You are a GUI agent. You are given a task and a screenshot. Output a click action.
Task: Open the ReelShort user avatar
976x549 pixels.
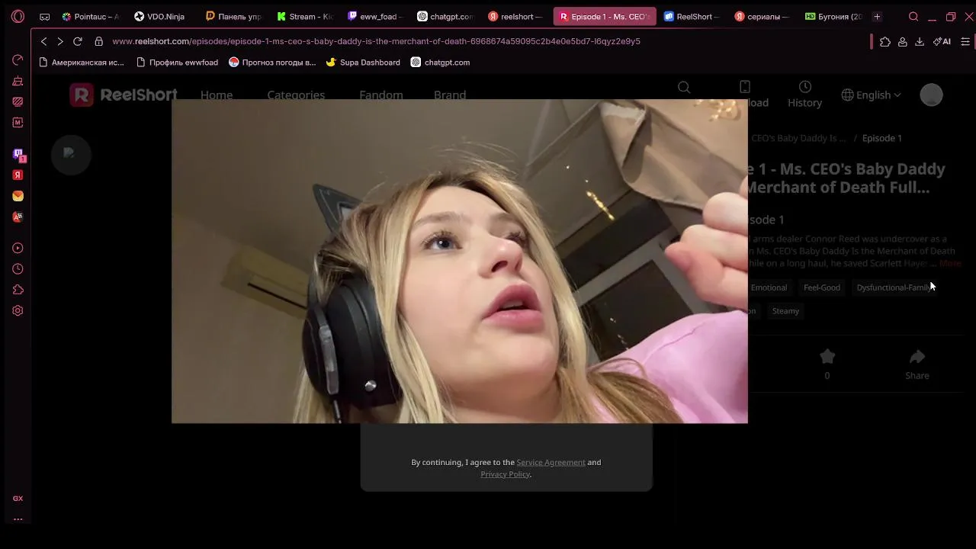pos(931,95)
